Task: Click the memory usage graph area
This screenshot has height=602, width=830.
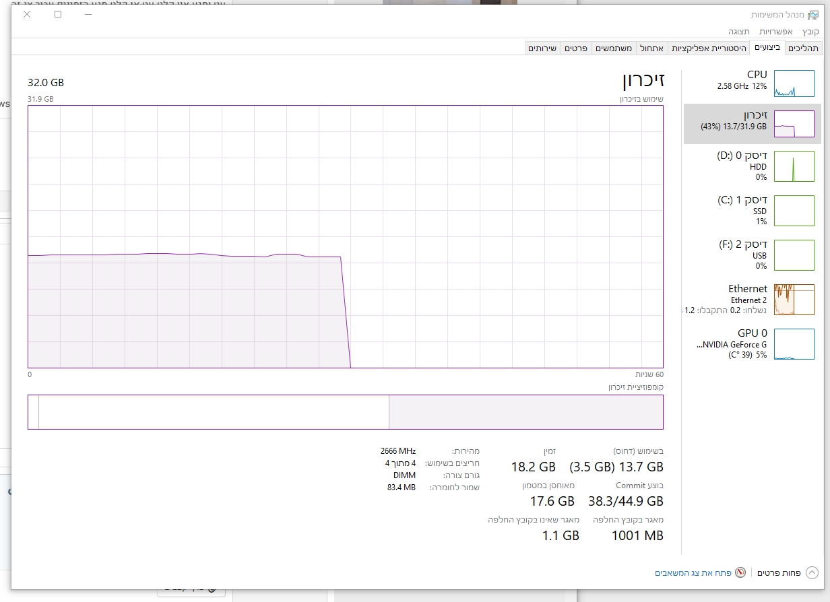Action: point(346,236)
